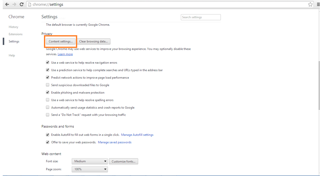Reload the settings page
This screenshot has height=176, width=320.
[x=21, y=4]
